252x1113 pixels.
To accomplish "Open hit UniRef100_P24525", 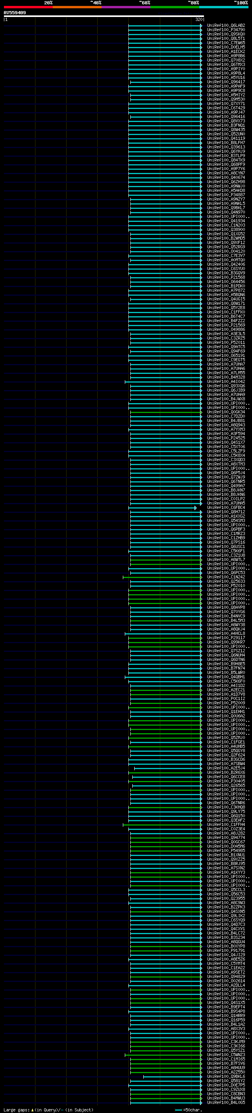I will click(x=226, y=438).
